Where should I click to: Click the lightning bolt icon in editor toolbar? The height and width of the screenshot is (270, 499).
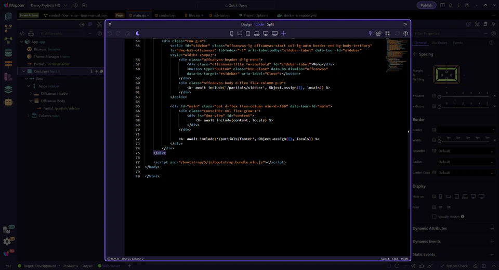370,33
